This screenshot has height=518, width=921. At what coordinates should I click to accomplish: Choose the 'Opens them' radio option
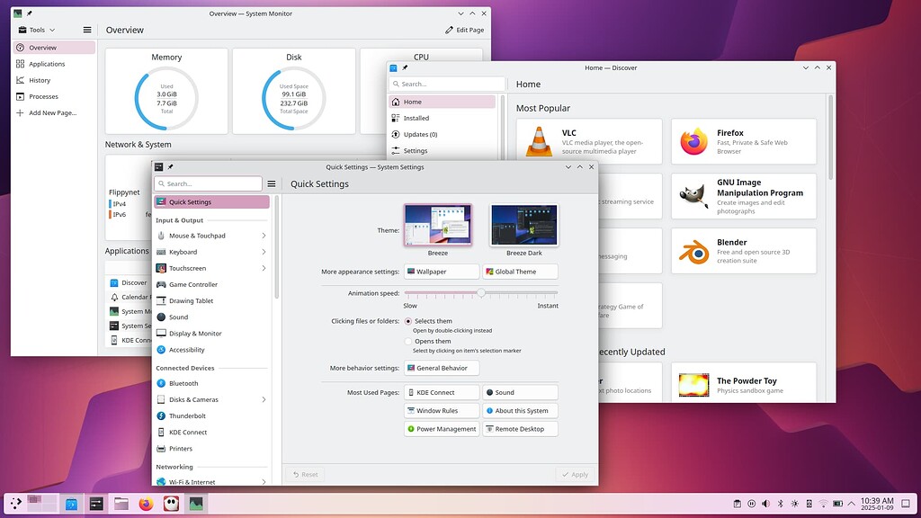pyautogui.click(x=408, y=342)
